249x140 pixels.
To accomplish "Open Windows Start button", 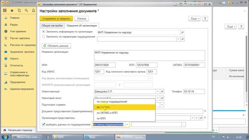I will click(x=5, y=137).
